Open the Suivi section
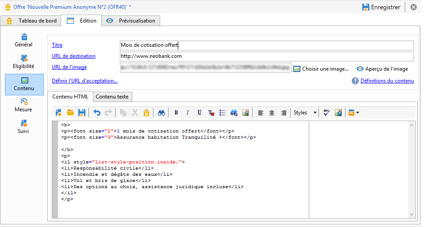Image resolution: width=426 pixels, height=227 pixels. coord(23,127)
